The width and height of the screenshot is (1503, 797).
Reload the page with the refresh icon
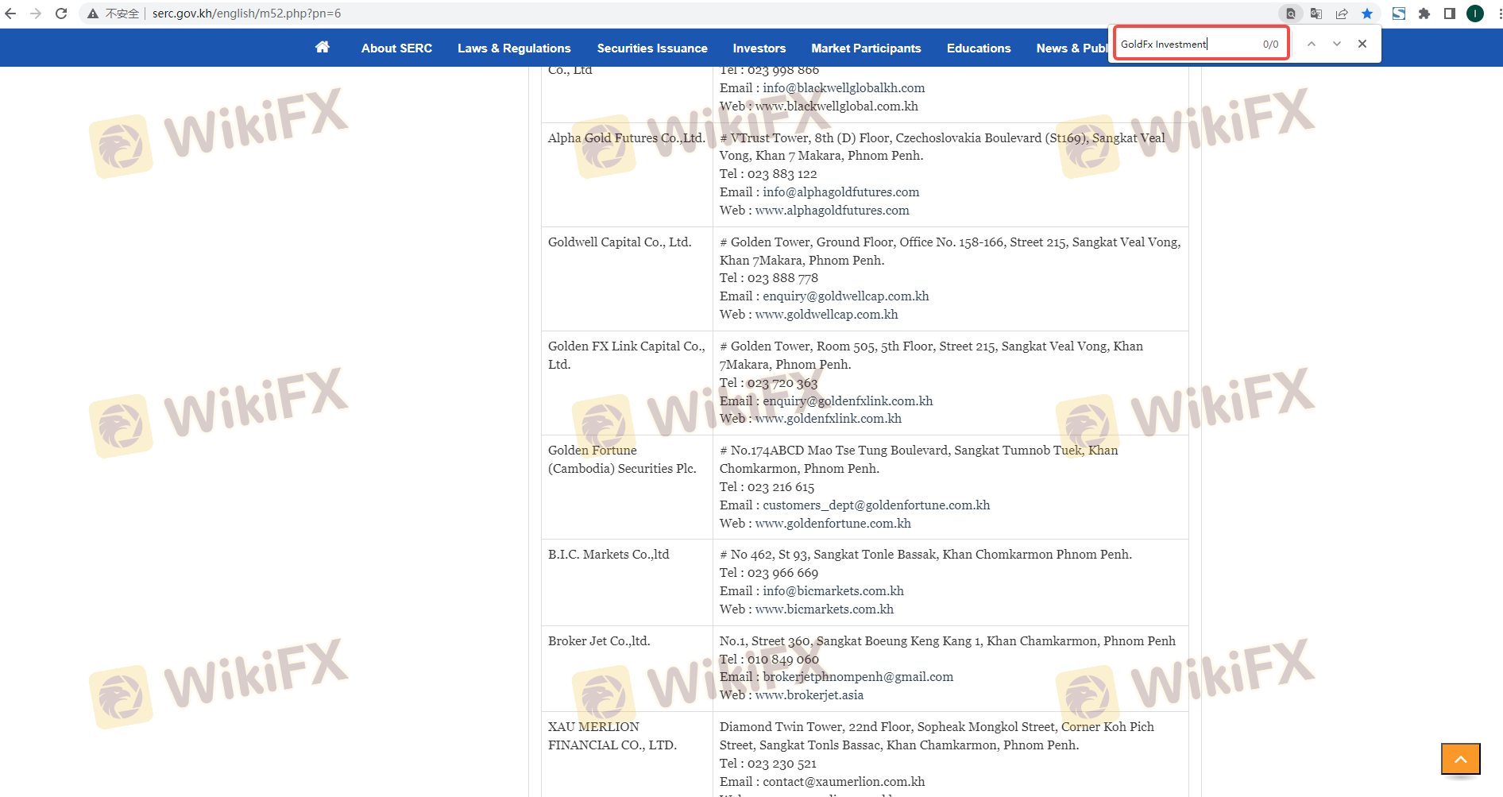click(x=61, y=14)
